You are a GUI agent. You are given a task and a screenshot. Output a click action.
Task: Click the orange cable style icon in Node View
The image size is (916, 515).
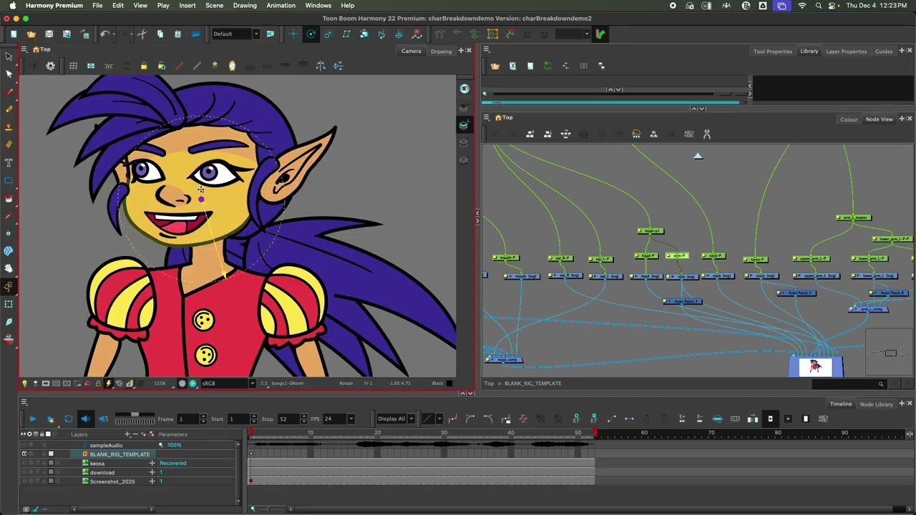pyautogui.click(x=636, y=134)
